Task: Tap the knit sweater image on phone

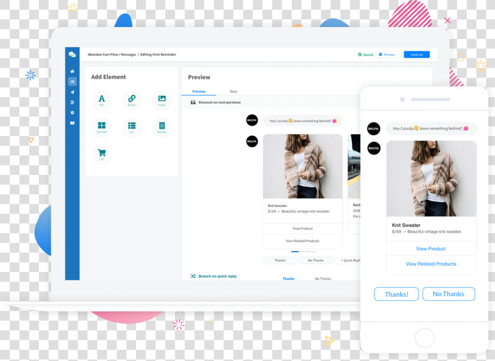Action: [x=431, y=178]
